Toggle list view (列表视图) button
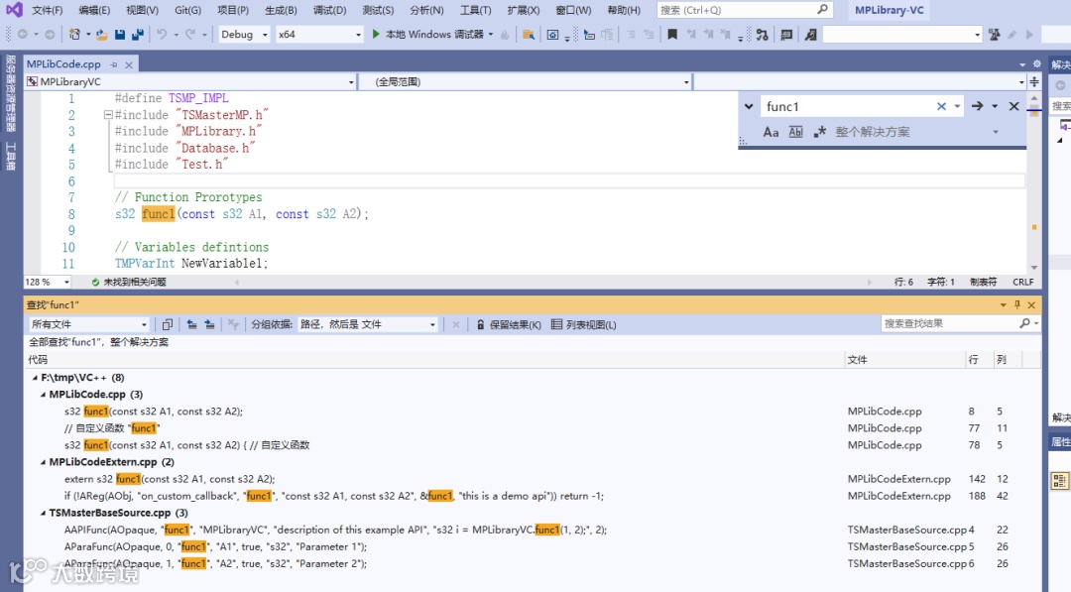This screenshot has height=592, width=1071. tap(584, 324)
